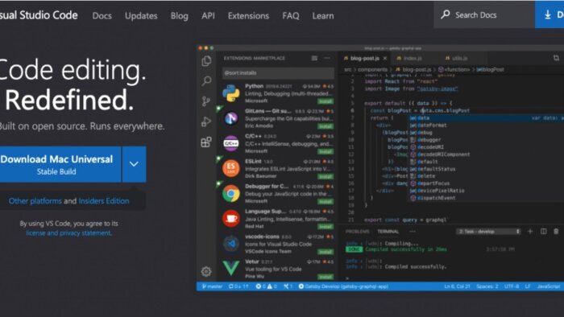564x317 pixels.
Task: Open the FAQ page
Action: point(291,16)
